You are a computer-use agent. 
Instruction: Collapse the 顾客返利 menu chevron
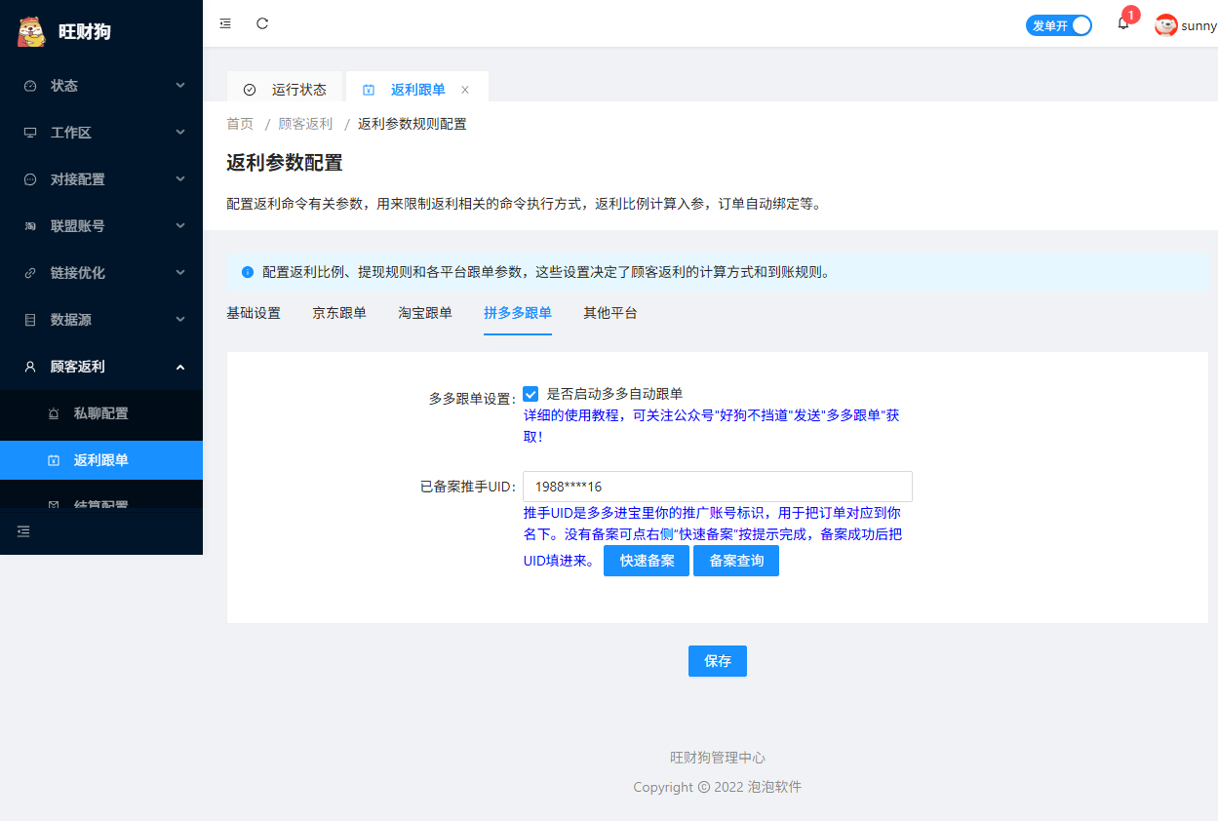point(180,367)
